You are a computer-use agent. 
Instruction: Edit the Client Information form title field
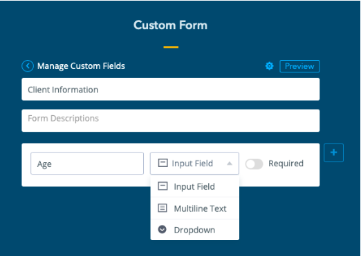tap(171, 89)
